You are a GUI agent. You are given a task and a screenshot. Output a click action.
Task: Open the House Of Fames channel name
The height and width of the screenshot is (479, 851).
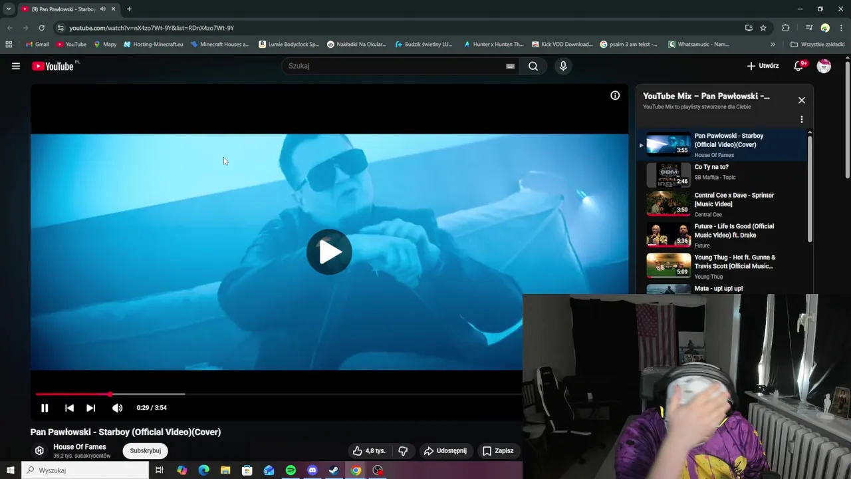pos(80,447)
